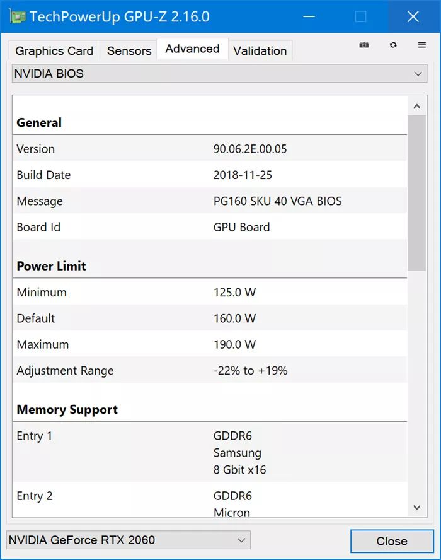Click the camera screenshot icon
Viewport: 441px width, 560px height.
pos(364,45)
